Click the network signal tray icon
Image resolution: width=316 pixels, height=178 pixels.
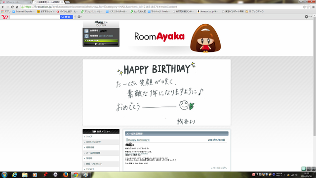(x=292, y=175)
